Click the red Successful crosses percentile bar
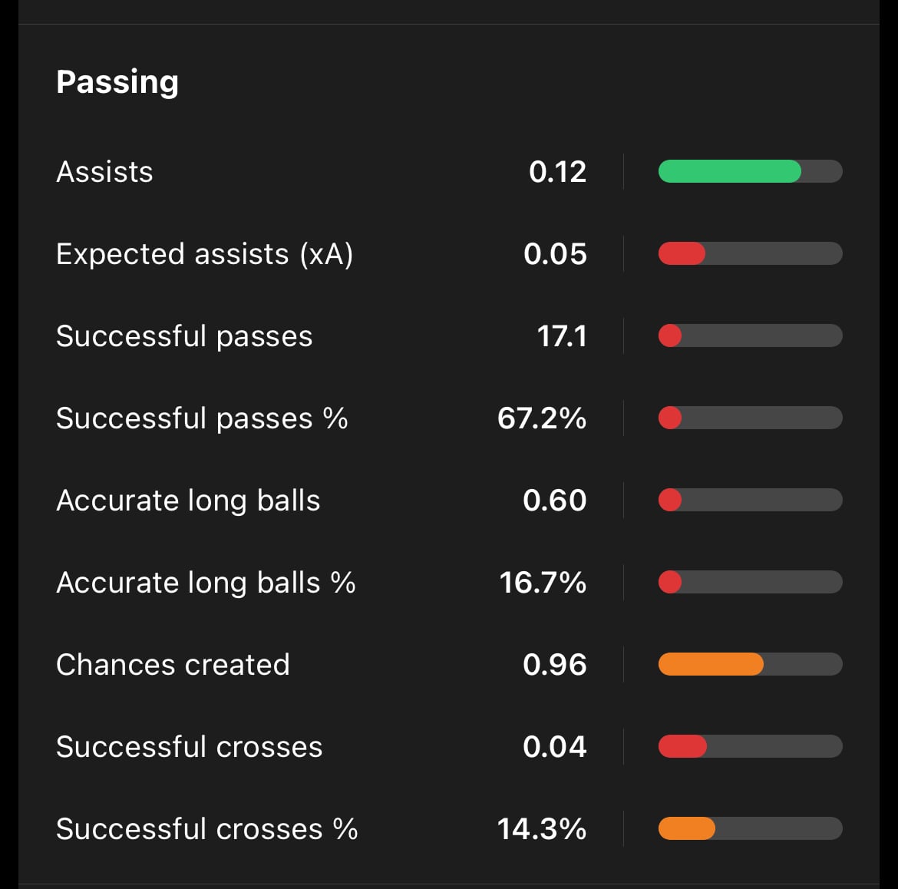 682,746
